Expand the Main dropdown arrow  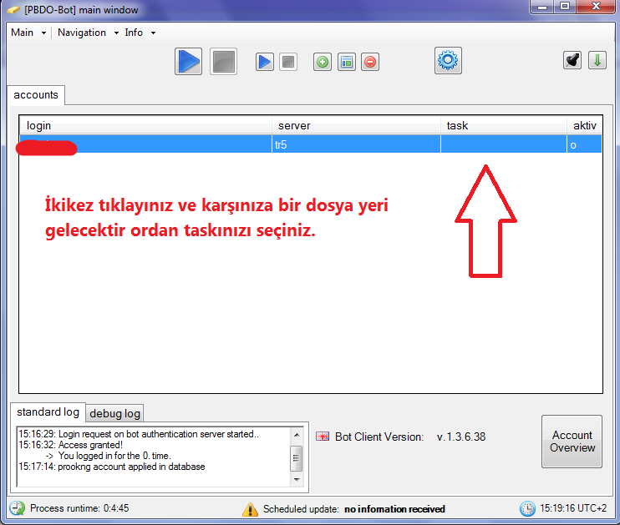[x=43, y=33]
